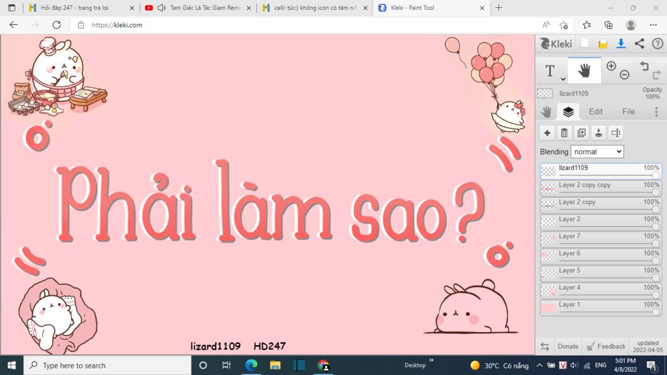
Task: Reload the kleki.com page
Action: pyautogui.click(x=57, y=25)
